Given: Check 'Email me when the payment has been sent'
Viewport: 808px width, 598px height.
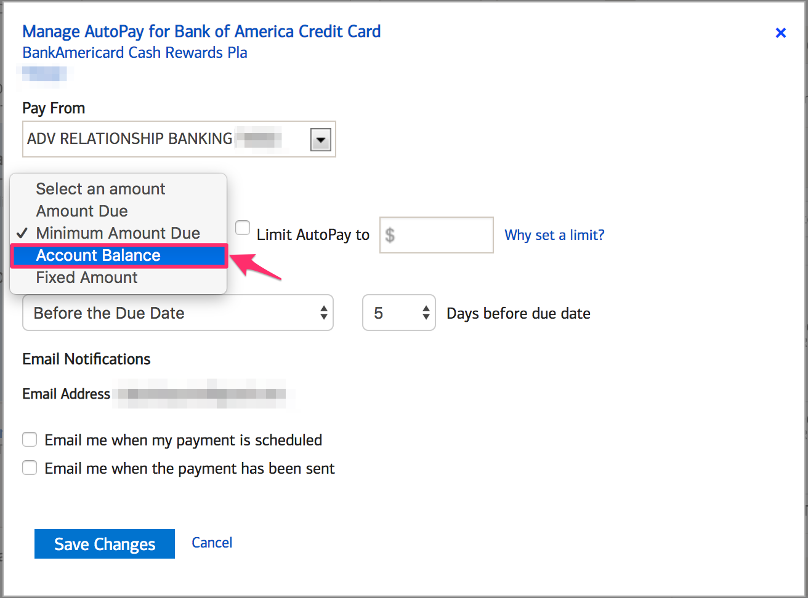Looking at the screenshot, I should coord(30,468).
